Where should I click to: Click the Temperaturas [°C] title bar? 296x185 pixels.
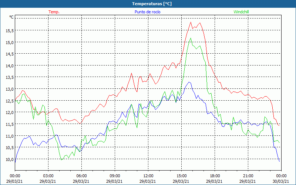click(148, 4)
